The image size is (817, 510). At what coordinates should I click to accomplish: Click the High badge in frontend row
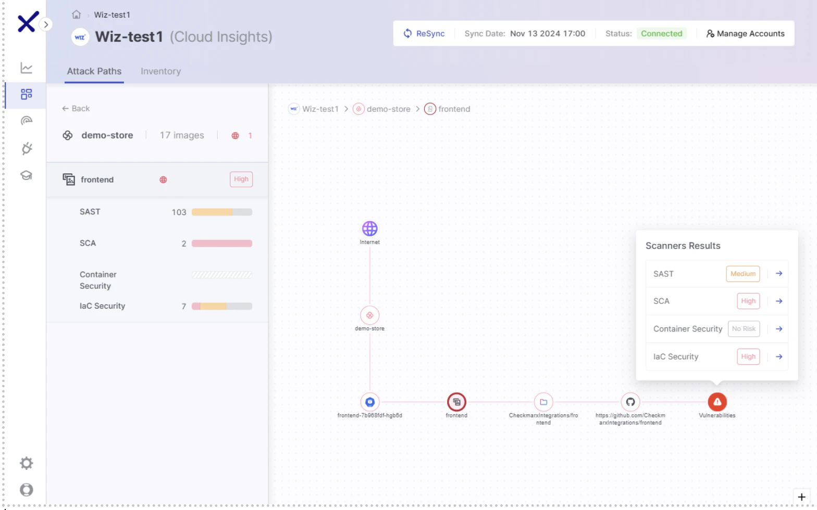pyautogui.click(x=241, y=179)
